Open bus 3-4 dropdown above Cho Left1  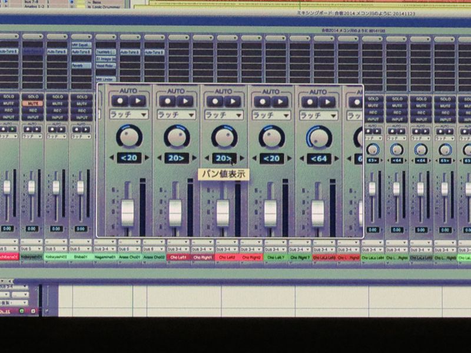(178, 249)
